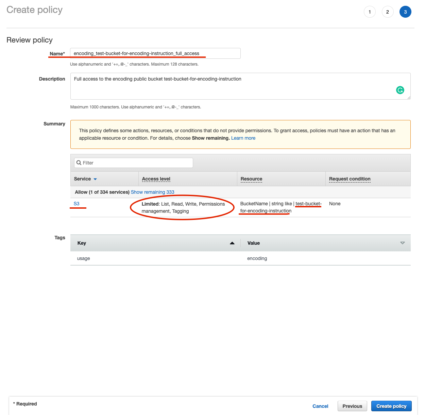Viewport: 425px width, 415px height.
Task: Go to step 1 circle
Action: tap(370, 12)
